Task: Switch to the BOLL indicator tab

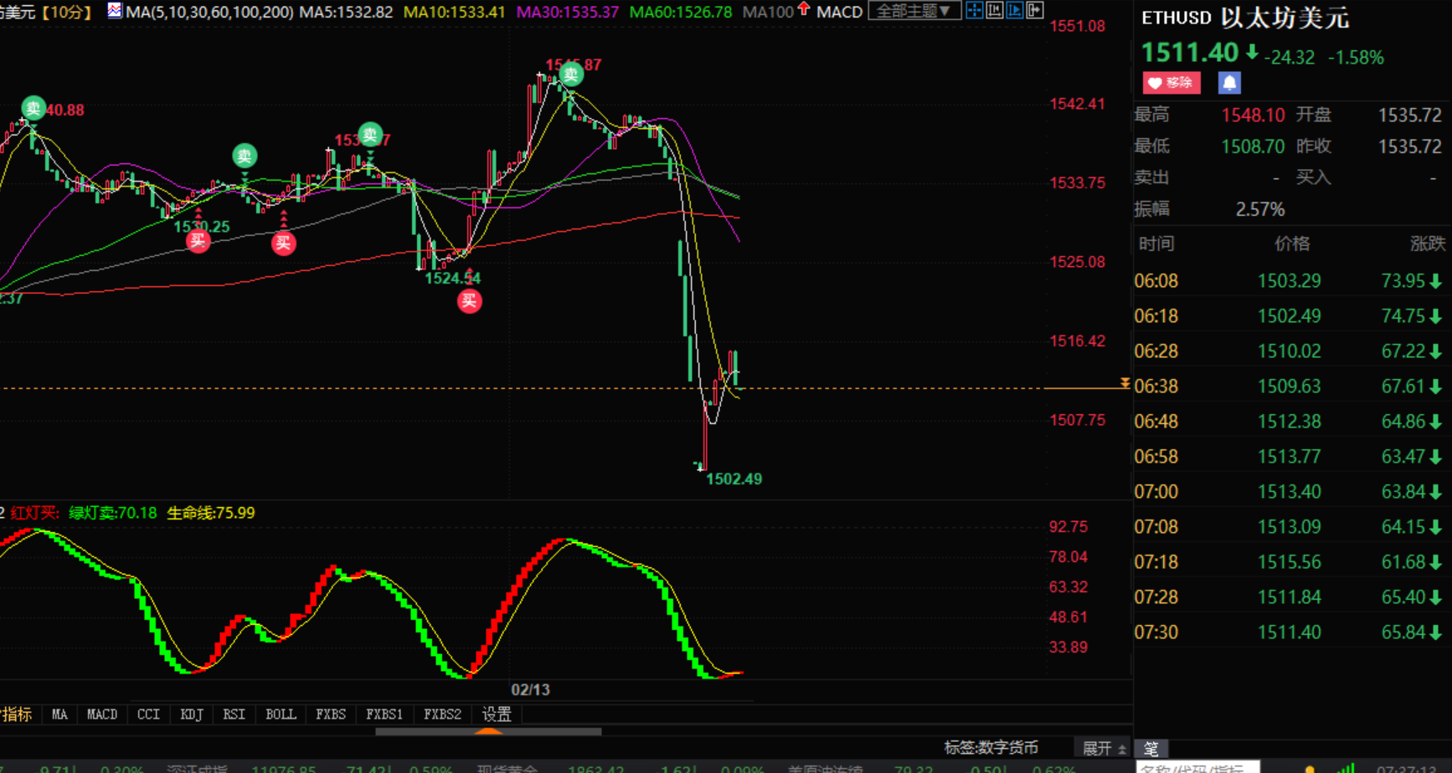Action: point(281,714)
